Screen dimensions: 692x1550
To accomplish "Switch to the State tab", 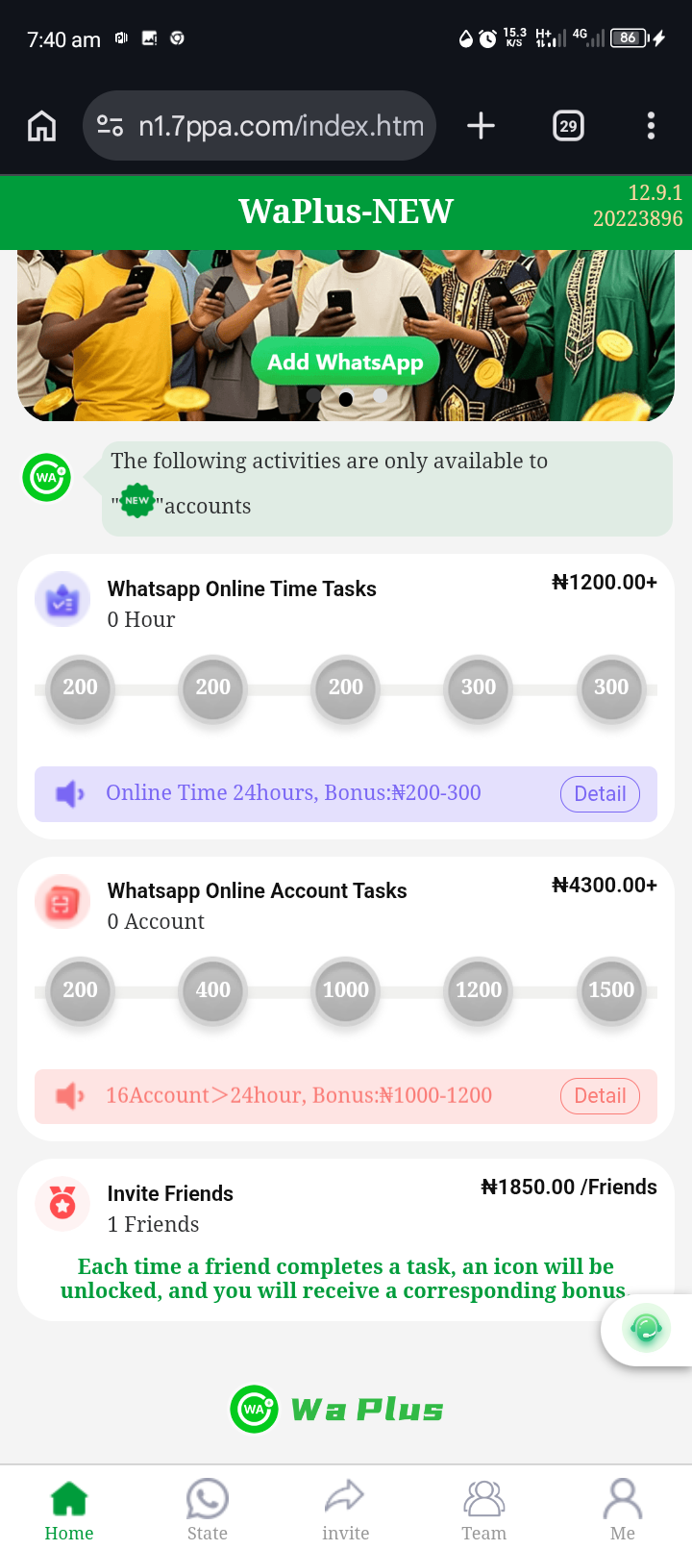I will pos(208,1510).
